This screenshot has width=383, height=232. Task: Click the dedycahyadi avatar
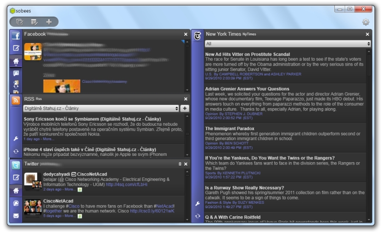click(x=33, y=181)
